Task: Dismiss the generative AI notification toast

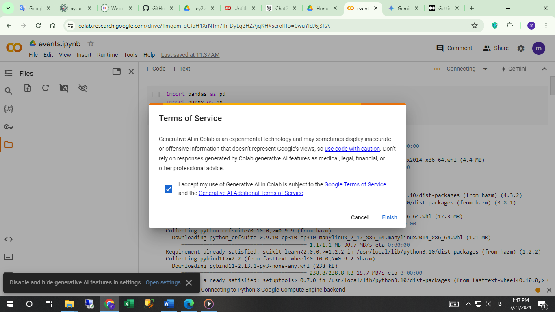Action: (x=189, y=282)
